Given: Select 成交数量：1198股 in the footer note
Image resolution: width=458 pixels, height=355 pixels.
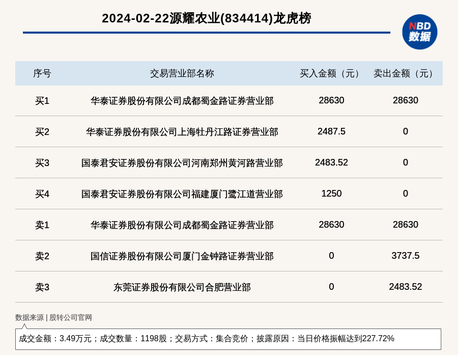Looking at the screenshot, I should click(x=133, y=338).
